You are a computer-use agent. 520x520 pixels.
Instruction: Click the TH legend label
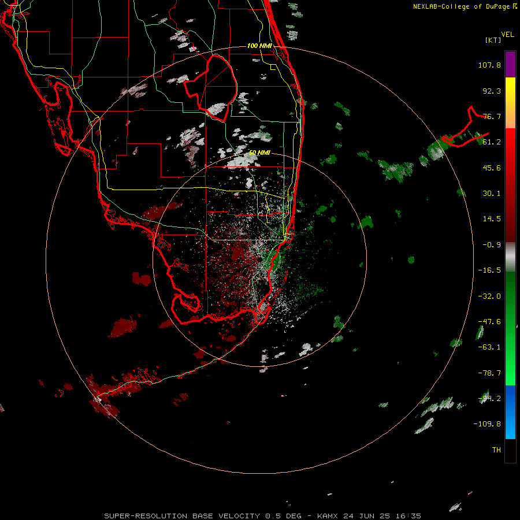point(496,450)
